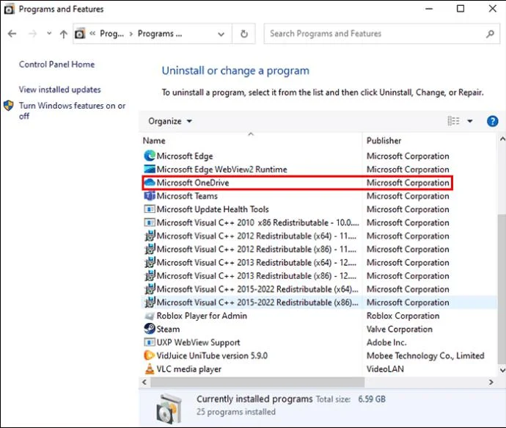The image size is (506, 428).
Task: Go up one level with up arrow
Action: (x=64, y=34)
